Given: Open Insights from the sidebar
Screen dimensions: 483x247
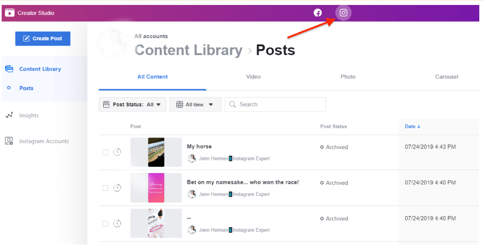Looking at the screenshot, I should pyautogui.click(x=26, y=115).
